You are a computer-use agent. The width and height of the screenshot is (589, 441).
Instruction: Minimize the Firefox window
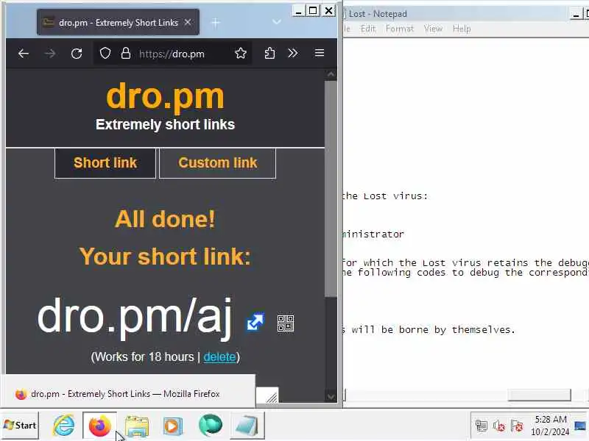click(x=298, y=11)
